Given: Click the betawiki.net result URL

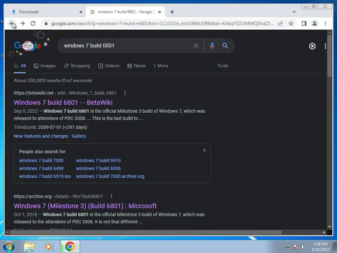Looking at the screenshot, I should [x=65, y=93].
